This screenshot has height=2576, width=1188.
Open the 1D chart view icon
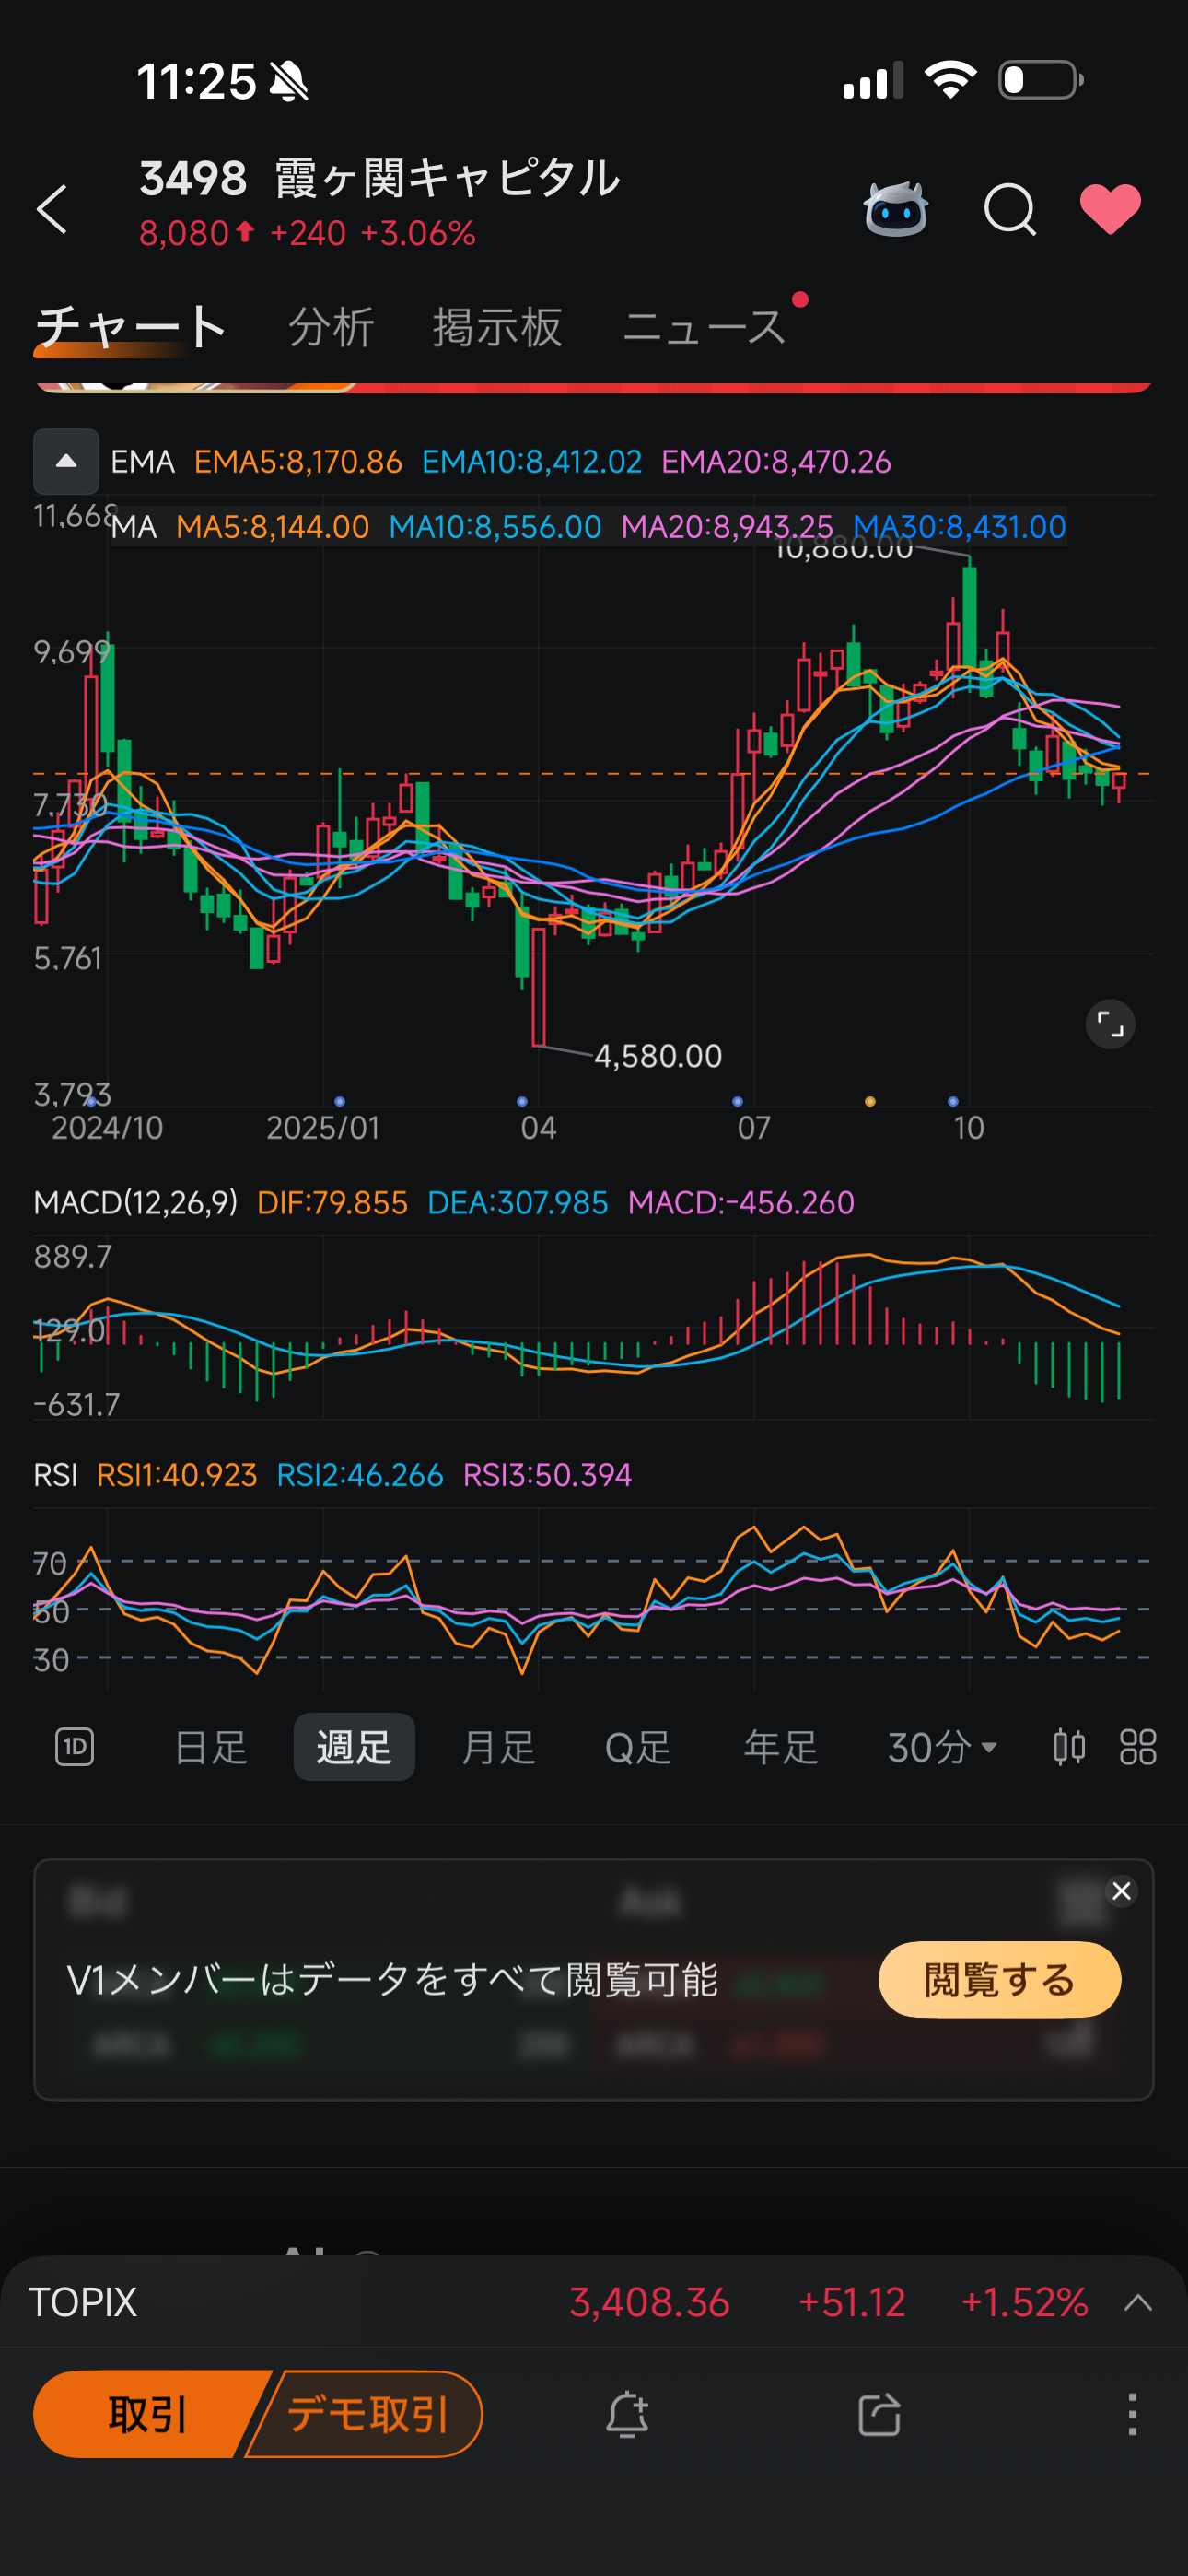(x=75, y=1747)
